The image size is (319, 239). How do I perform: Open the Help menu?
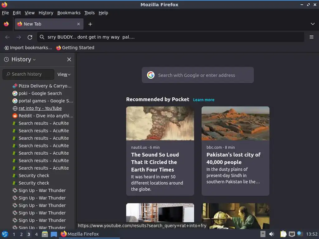(x=103, y=13)
